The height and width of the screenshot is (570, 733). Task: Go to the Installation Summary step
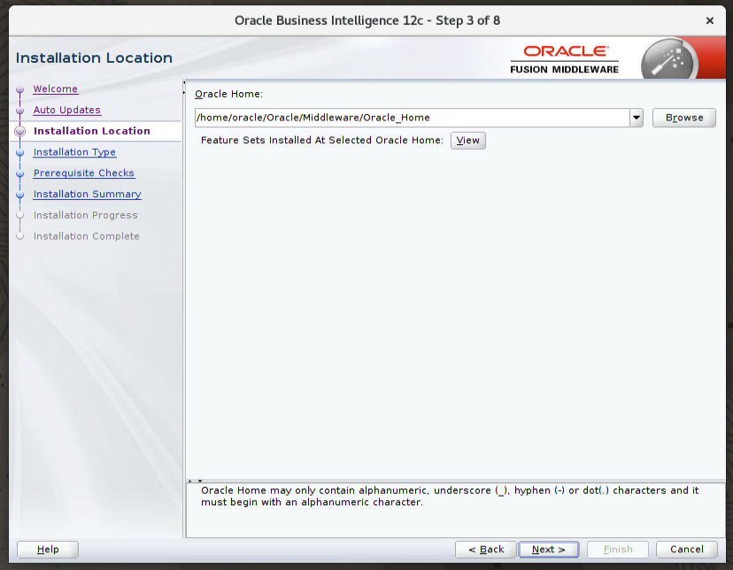(x=87, y=194)
